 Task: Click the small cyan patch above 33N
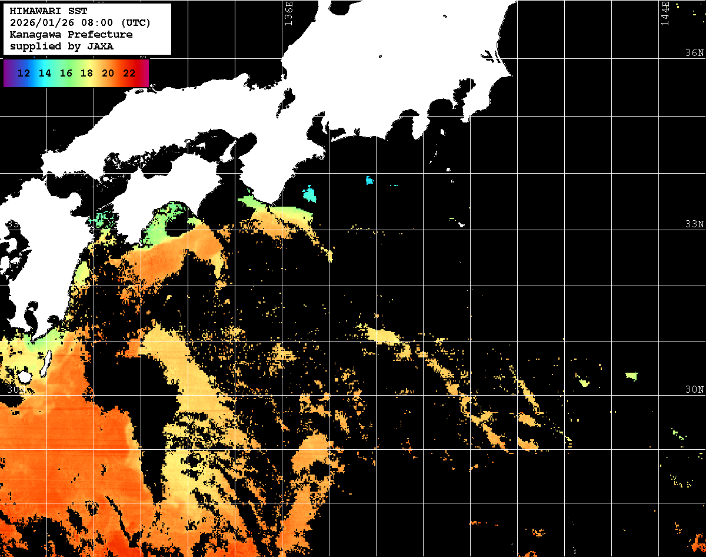coord(369,180)
